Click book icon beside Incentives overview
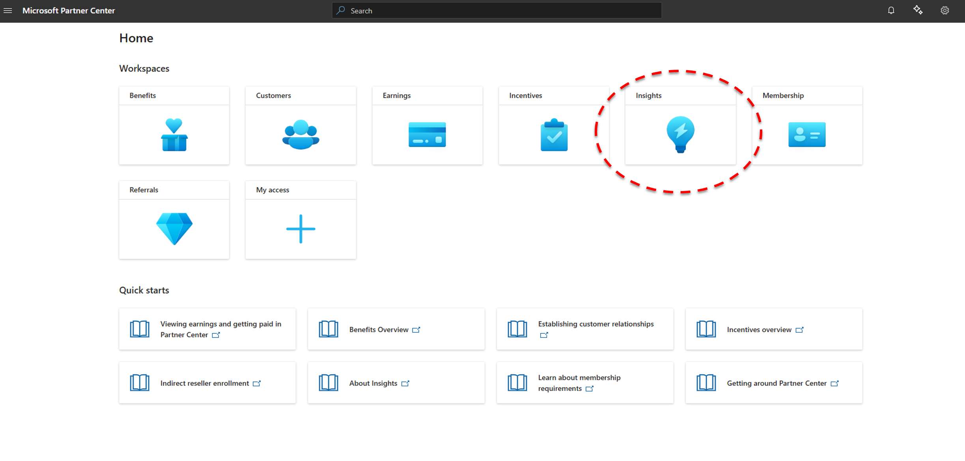Screen dimensions: 965x461 point(706,329)
